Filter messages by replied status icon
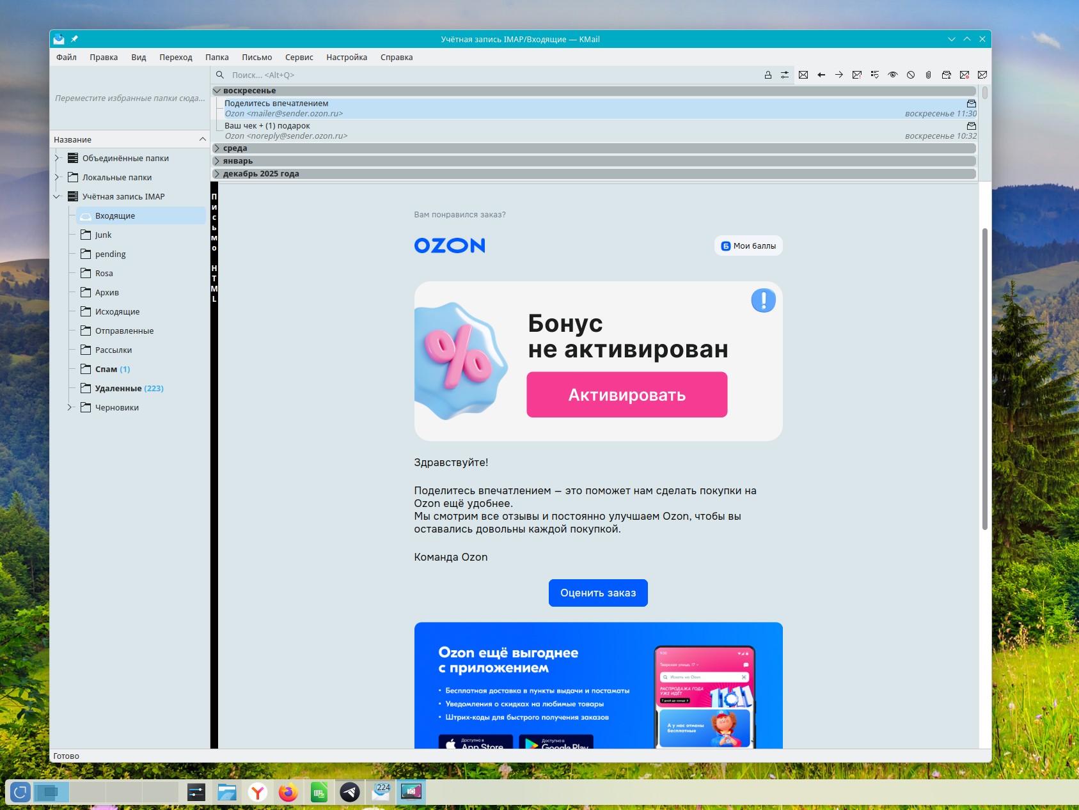The image size is (1079, 810). tap(821, 75)
